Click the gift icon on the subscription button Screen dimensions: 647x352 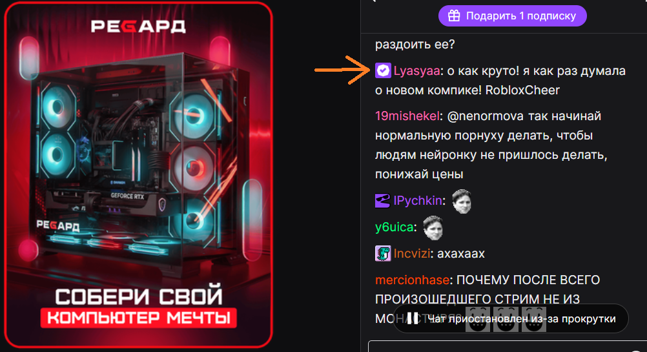(x=454, y=16)
